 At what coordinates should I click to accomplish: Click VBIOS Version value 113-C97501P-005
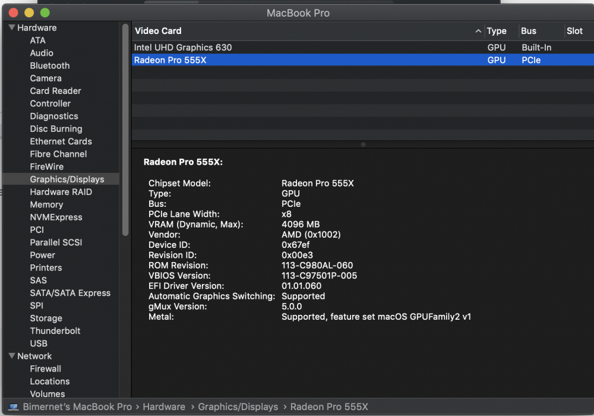pos(319,275)
